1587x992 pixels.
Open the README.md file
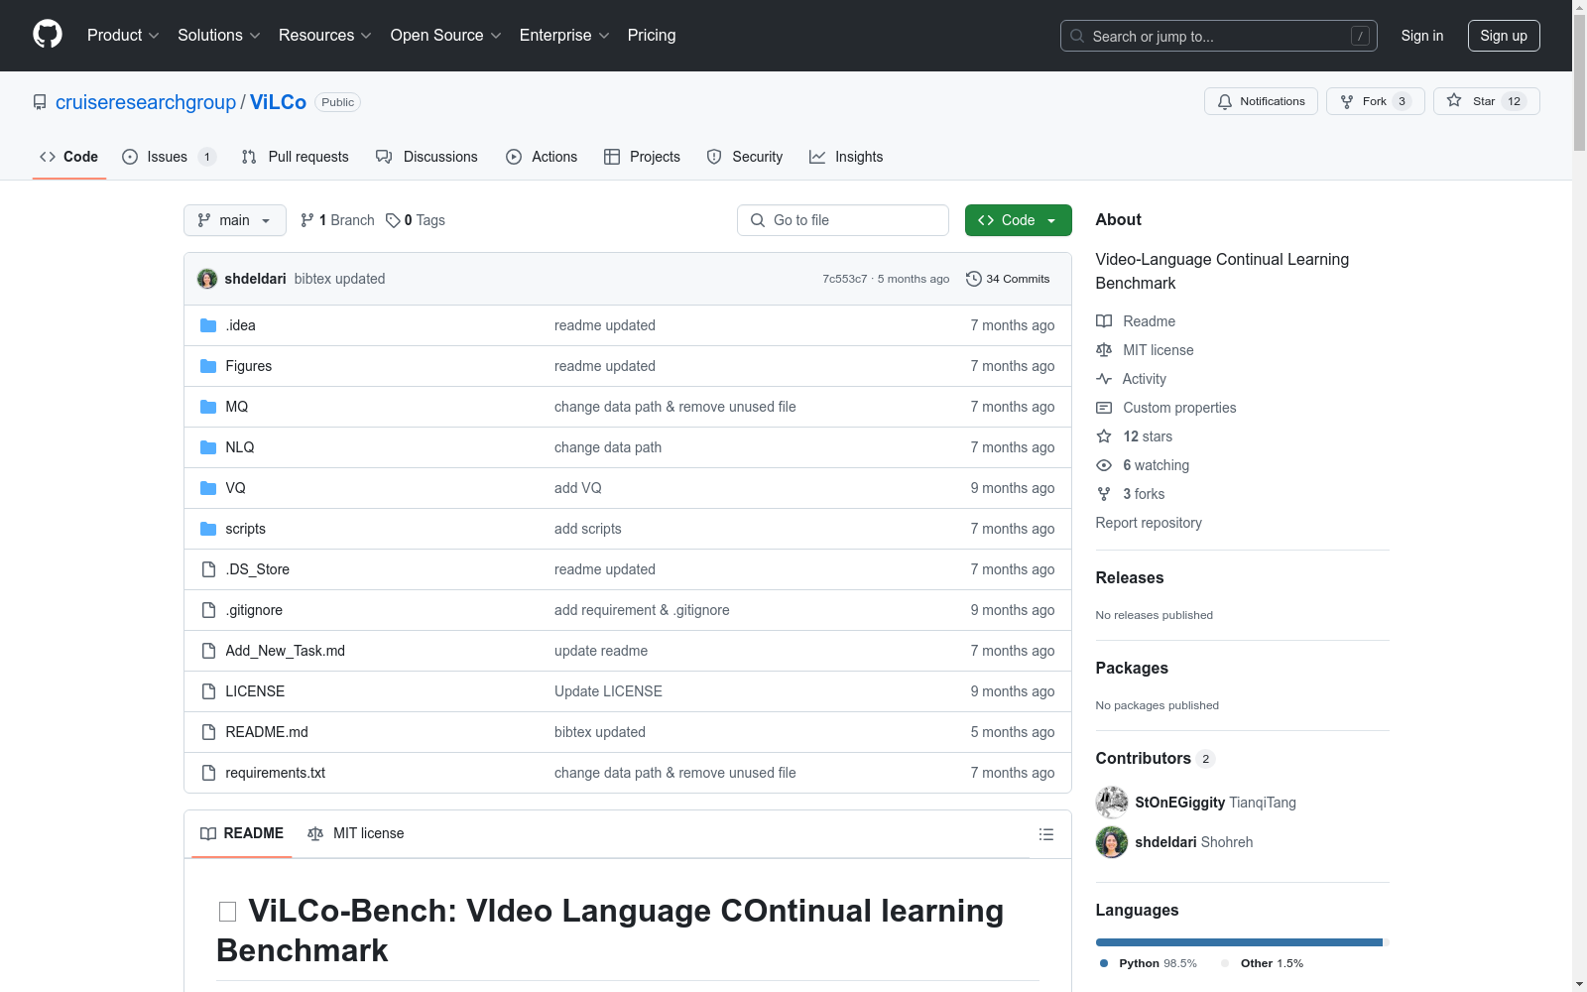coord(267,732)
